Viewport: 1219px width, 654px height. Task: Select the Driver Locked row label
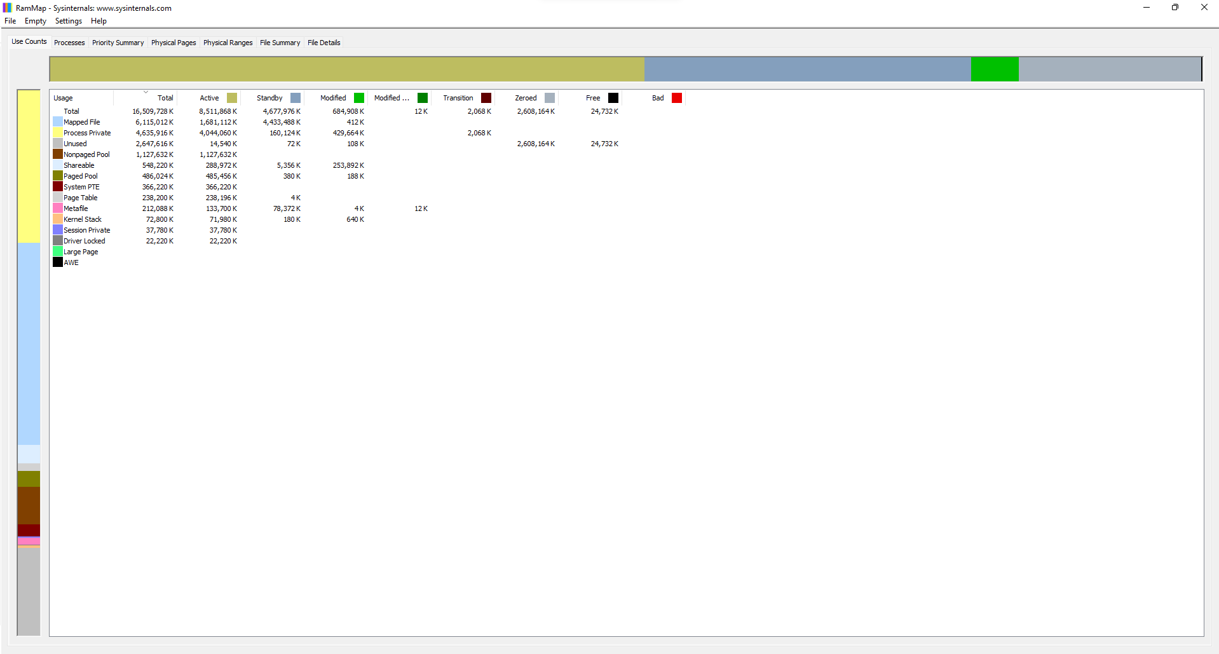pyautogui.click(x=85, y=241)
